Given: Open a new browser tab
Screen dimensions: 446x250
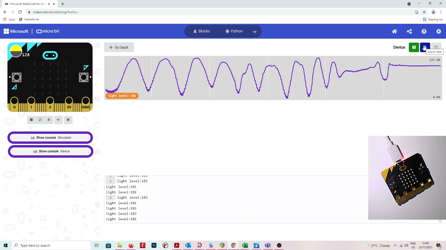Looking at the screenshot, I should (x=63, y=4).
